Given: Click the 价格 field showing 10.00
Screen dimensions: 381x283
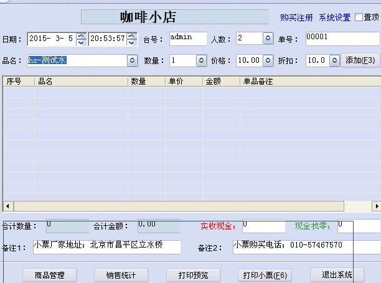Looking at the screenshot, I should coord(250,60).
